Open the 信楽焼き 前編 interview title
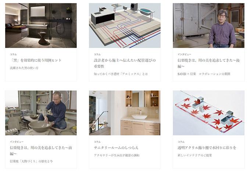 point(41,151)
